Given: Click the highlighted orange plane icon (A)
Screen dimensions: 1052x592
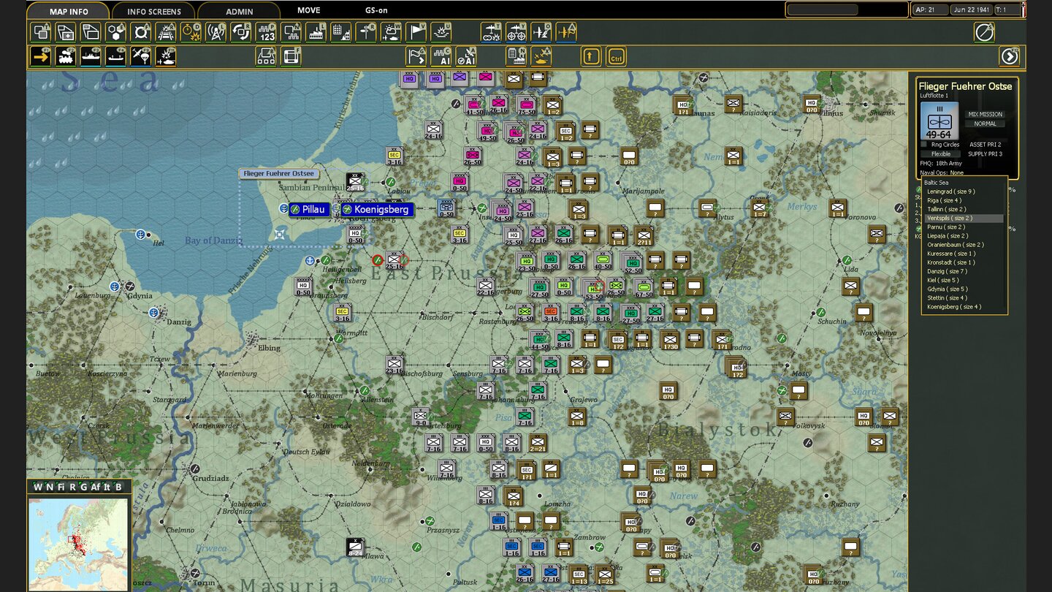Looking at the screenshot, I should 566,32.
